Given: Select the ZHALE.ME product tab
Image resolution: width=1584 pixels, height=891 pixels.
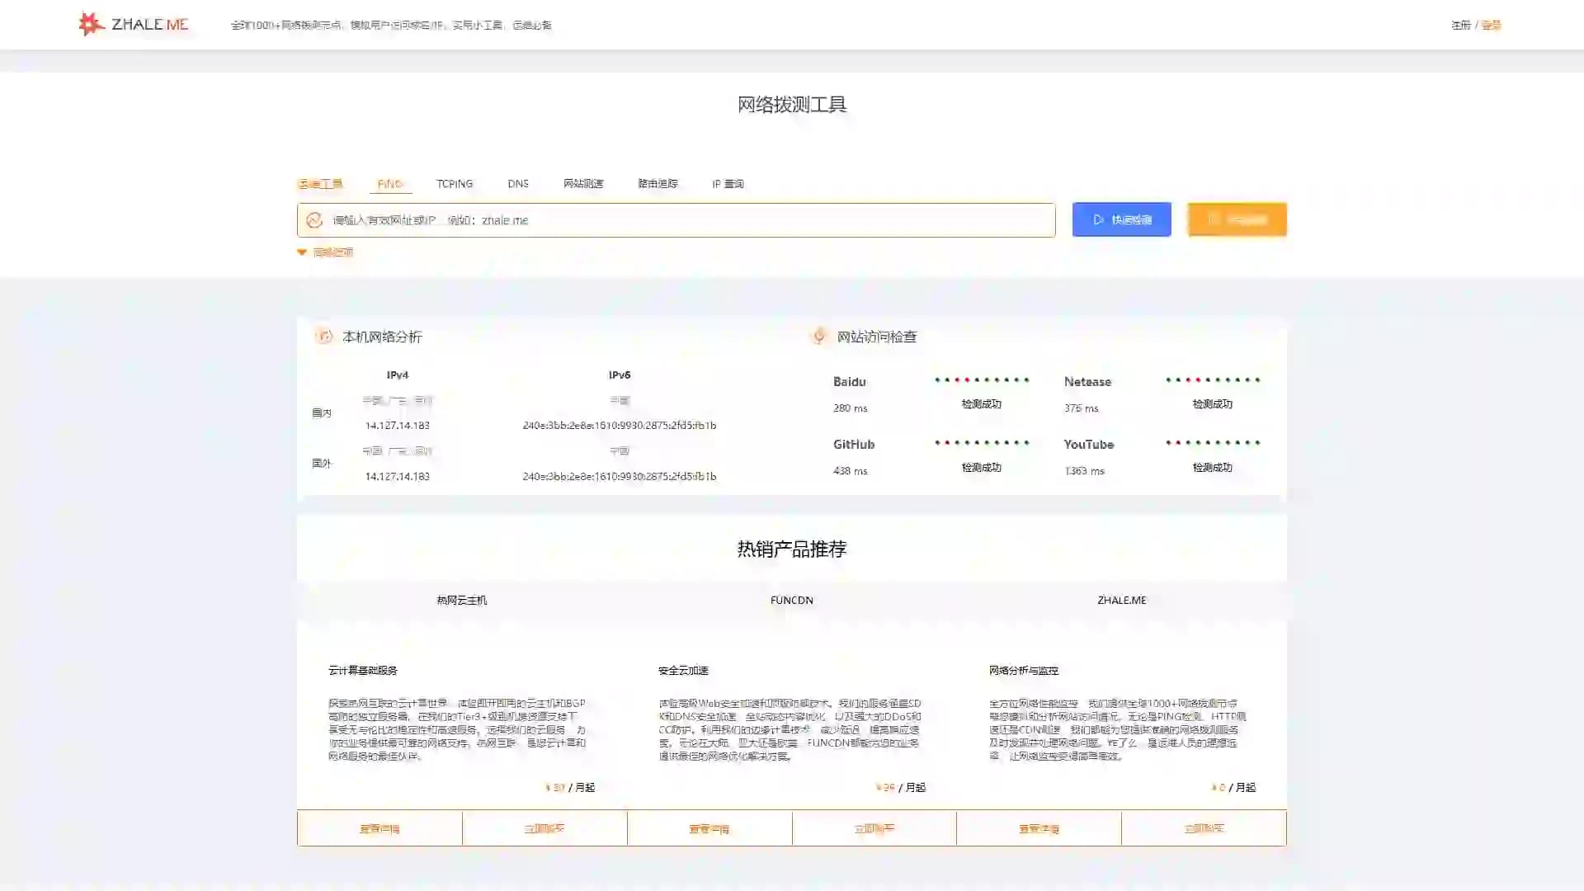Looking at the screenshot, I should click(x=1122, y=601).
